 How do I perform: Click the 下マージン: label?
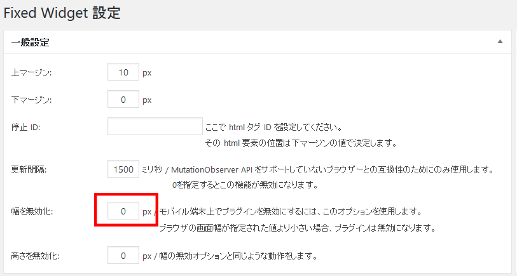tap(31, 100)
